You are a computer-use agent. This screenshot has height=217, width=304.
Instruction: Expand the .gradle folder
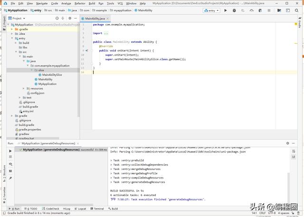coord(12,29)
